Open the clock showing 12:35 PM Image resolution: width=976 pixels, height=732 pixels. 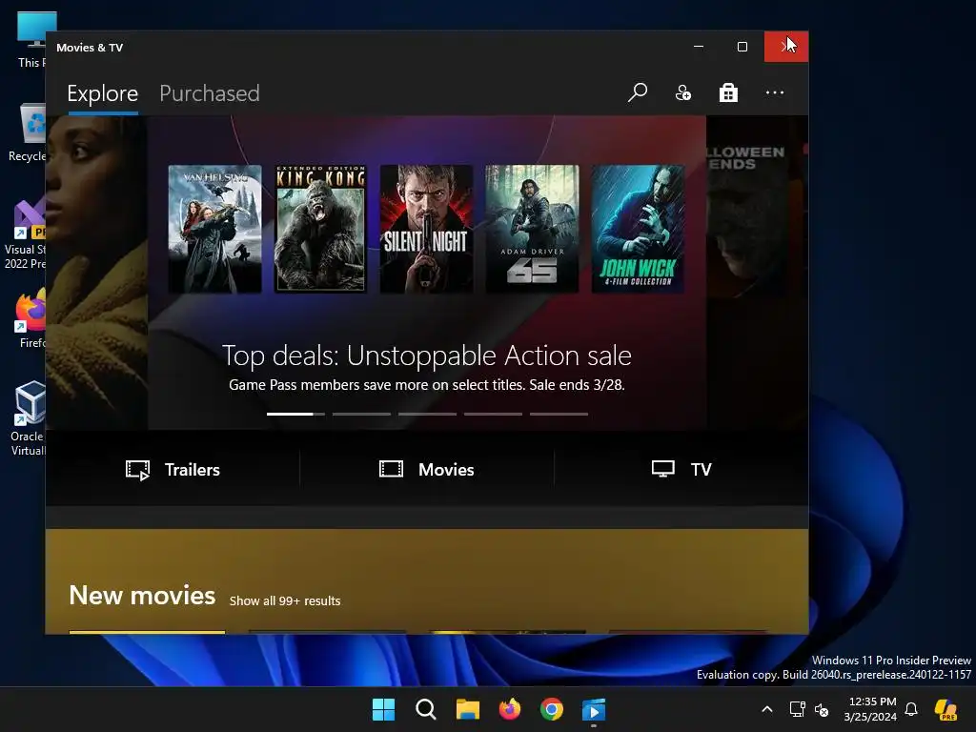[x=870, y=709]
